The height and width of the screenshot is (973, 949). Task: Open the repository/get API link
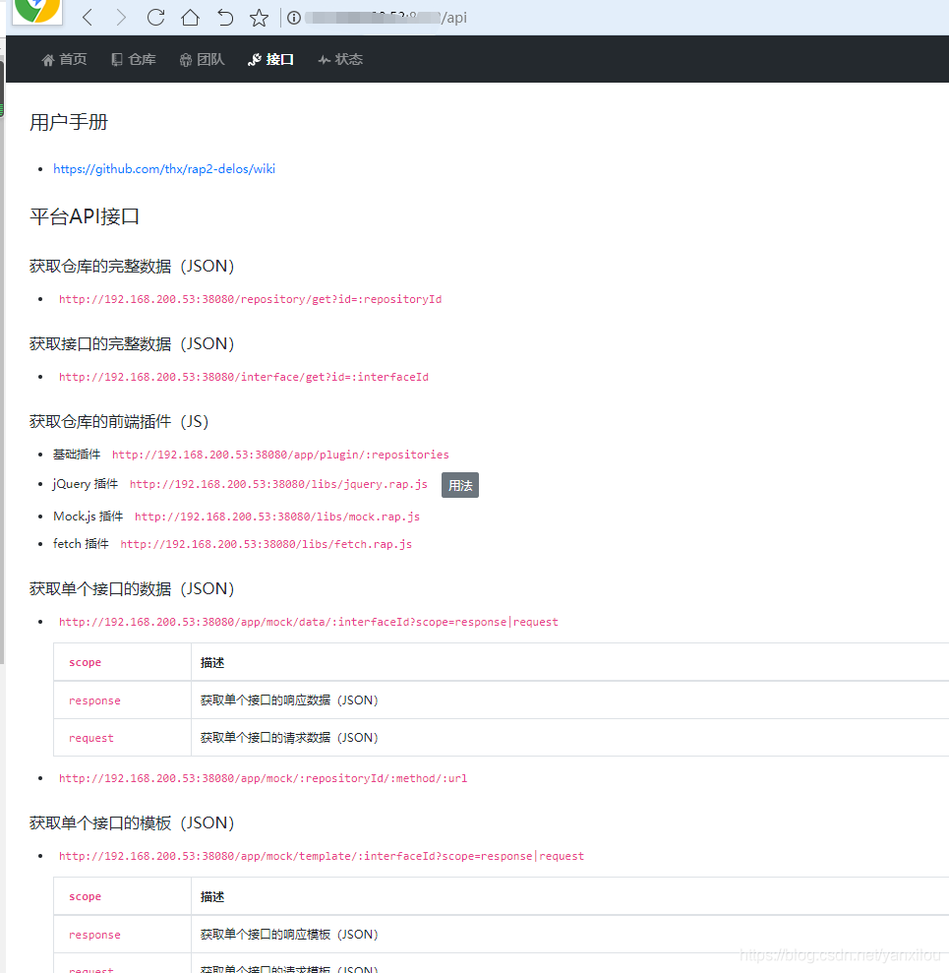(x=251, y=299)
